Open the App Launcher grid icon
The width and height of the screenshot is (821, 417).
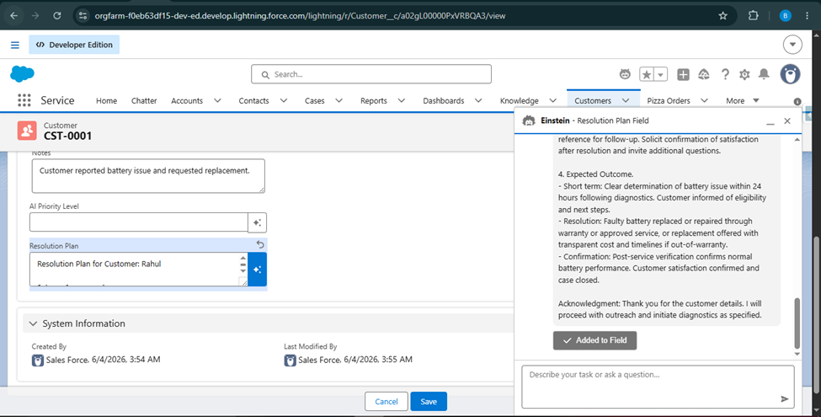tap(24, 100)
